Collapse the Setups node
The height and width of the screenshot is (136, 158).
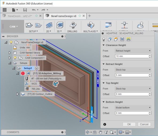tap(10, 63)
